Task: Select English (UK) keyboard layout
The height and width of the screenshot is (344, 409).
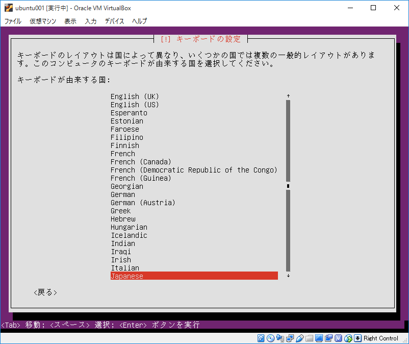Action: (x=194, y=96)
